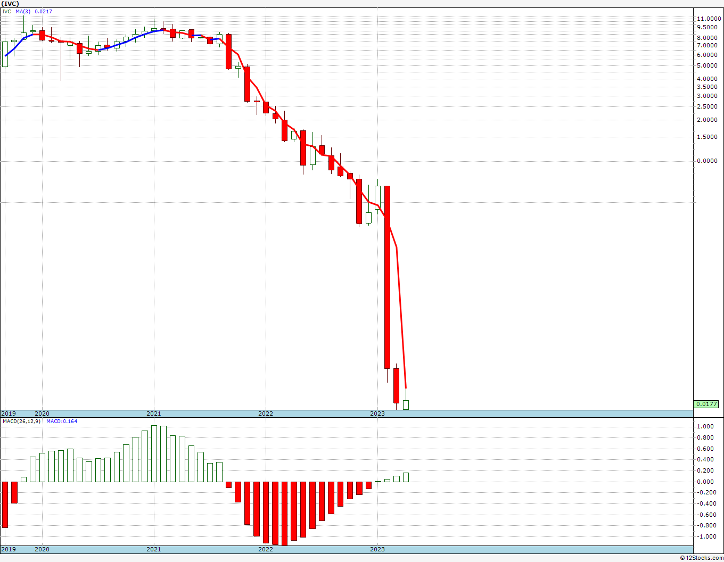The image size is (724, 562).
Task: Select the MACD:0.164 value label
Action: click(x=62, y=421)
